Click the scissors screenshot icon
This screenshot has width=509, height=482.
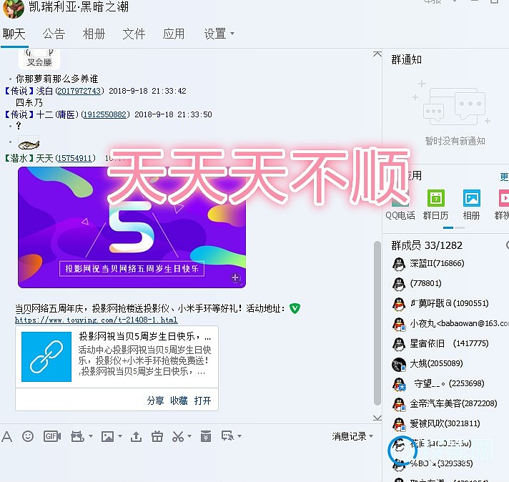pyautogui.click(x=178, y=436)
